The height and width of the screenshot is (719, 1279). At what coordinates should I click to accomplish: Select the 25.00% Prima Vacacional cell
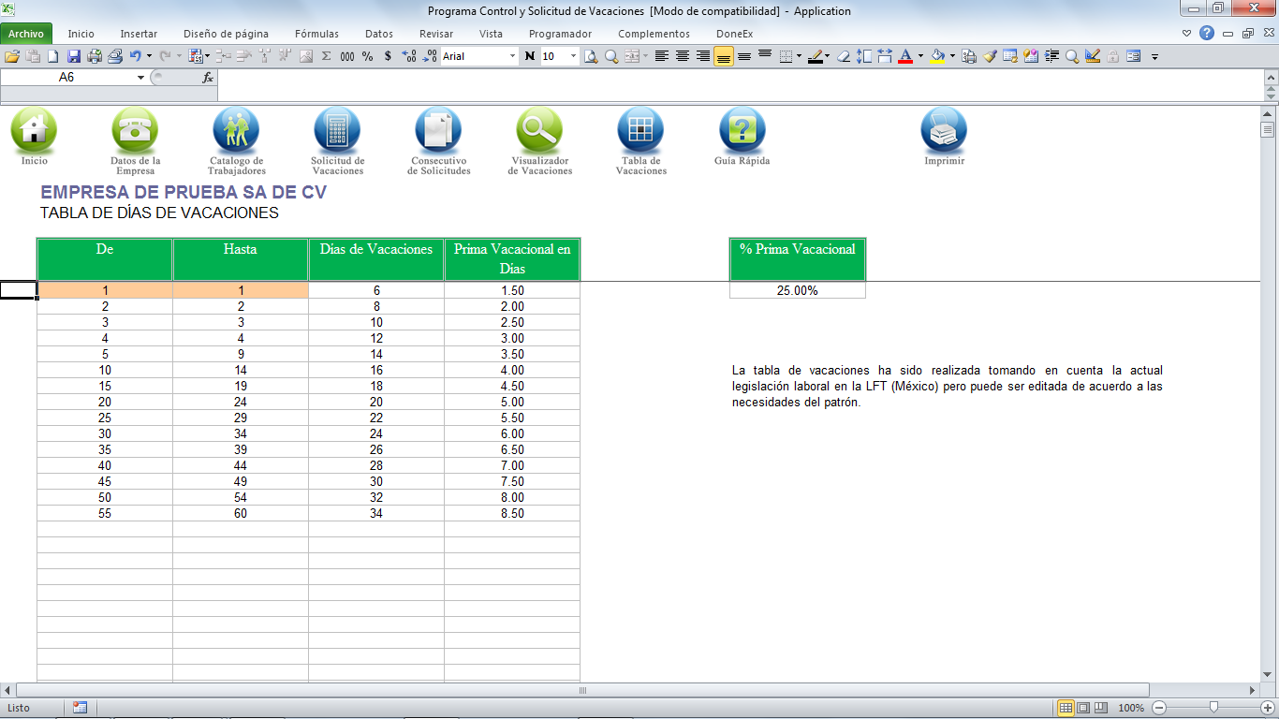(797, 291)
